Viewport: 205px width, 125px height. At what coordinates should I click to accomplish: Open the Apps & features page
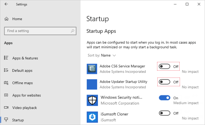click(25, 58)
